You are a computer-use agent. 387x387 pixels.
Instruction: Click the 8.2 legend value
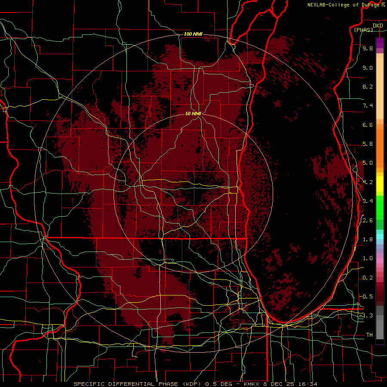(x=368, y=86)
